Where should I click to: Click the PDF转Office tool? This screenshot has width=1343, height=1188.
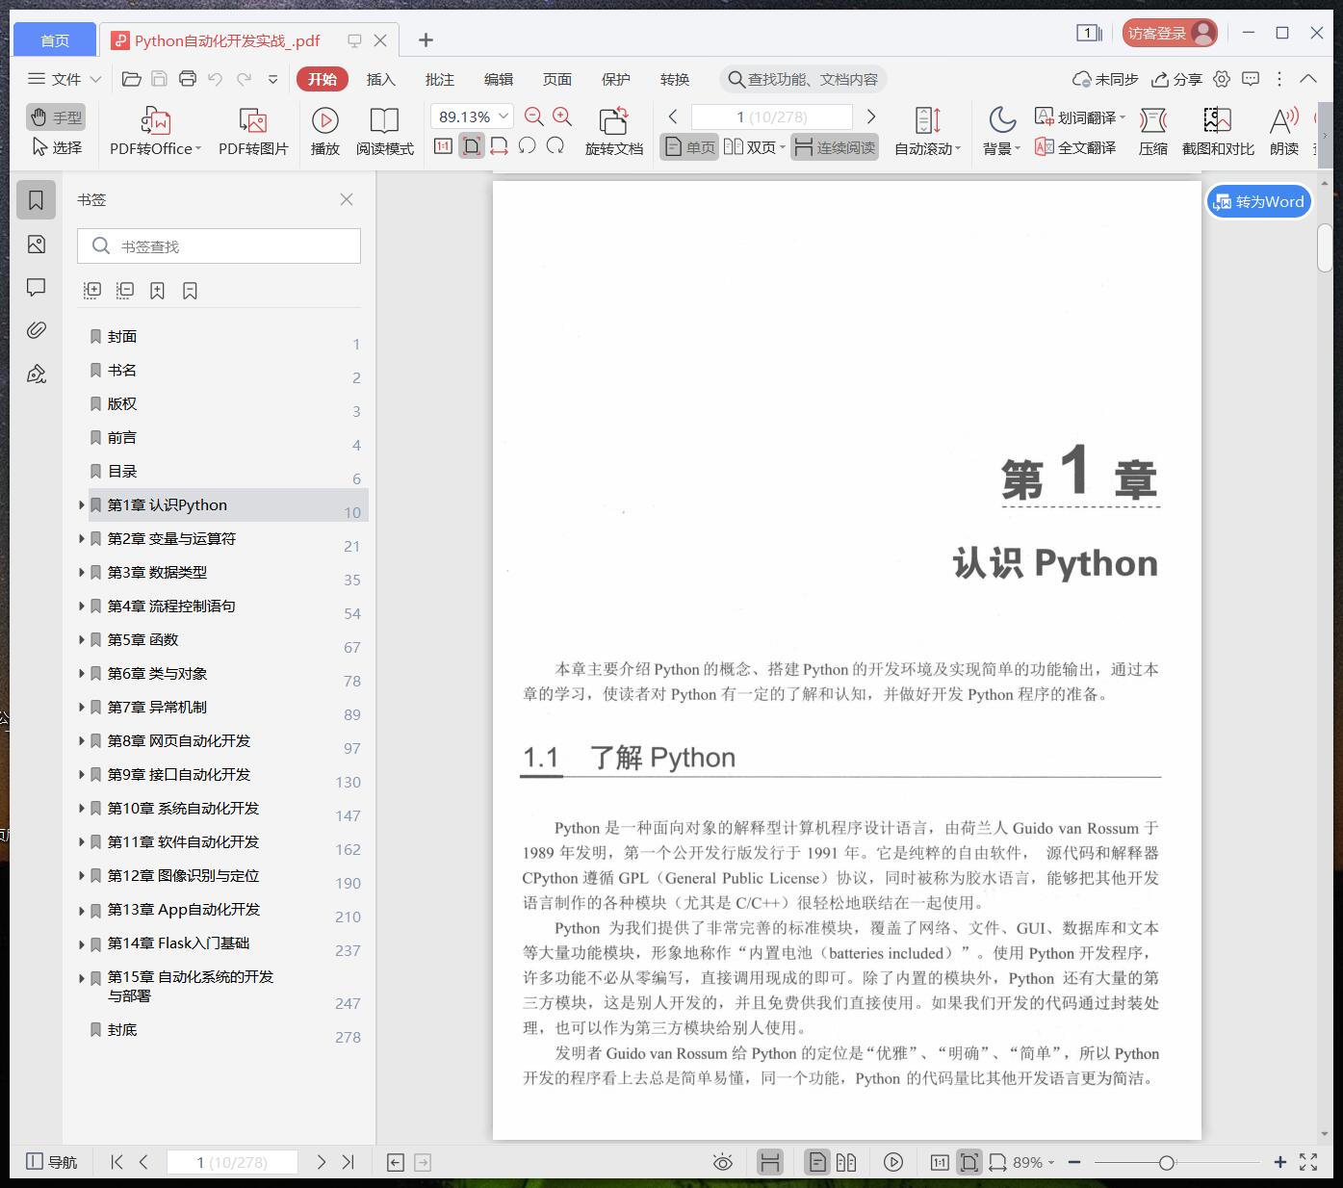click(155, 131)
